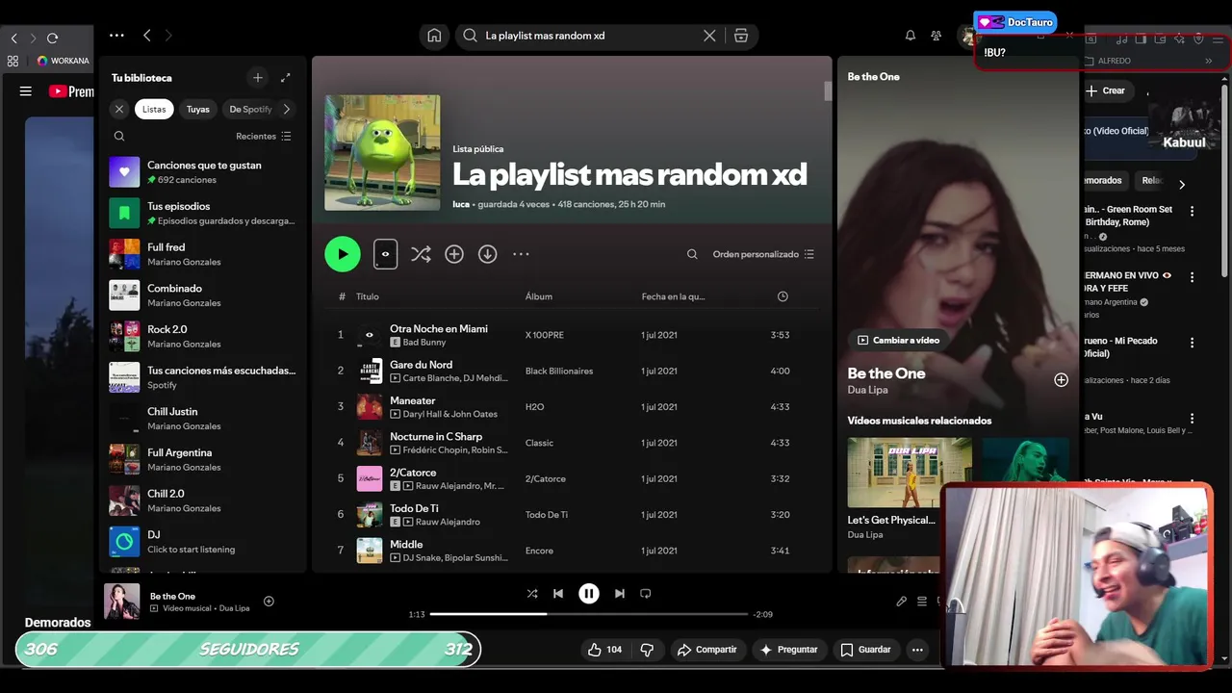
Task: Click YouTube Crear button
Action: (1107, 90)
